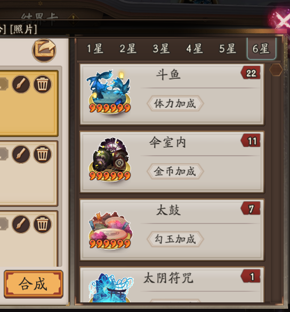Switch to the 3星 tab
The width and height of the screenshot is (290, 312).
point(162,49)
